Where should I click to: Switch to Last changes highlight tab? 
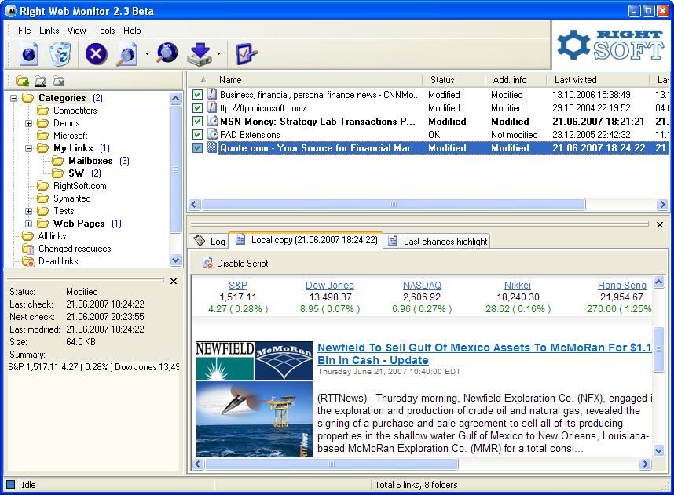point(437,241)
